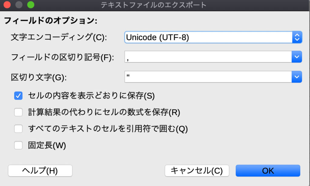Close the dialog with red window button

[x=7, y=5]
